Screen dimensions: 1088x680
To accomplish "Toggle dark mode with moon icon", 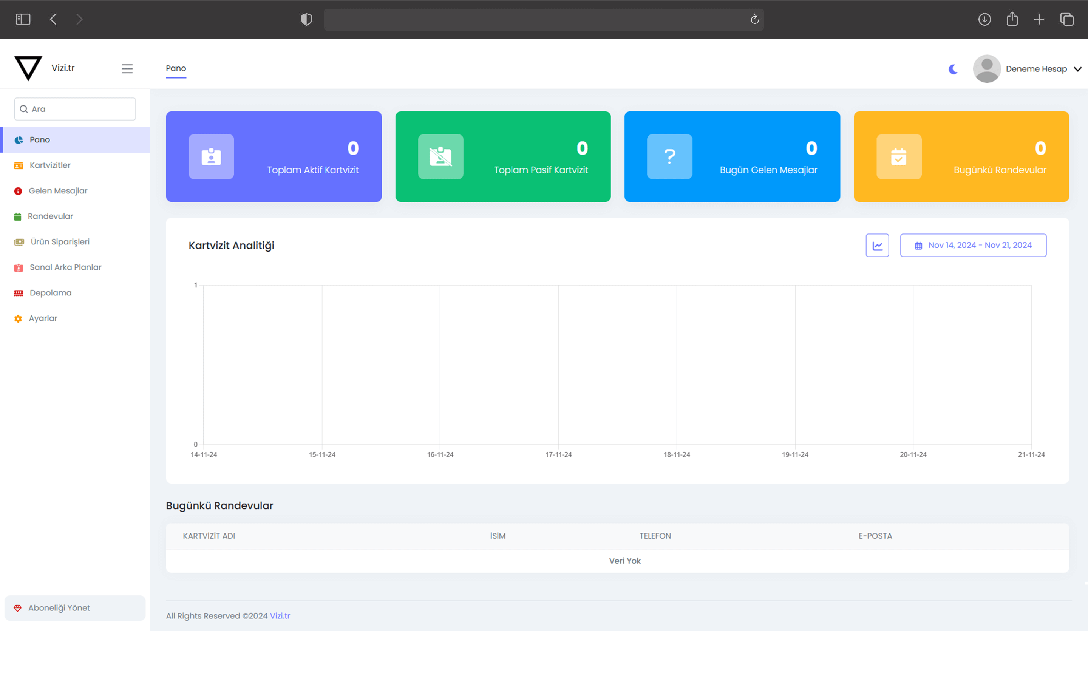I will click(x=953, y=69).
